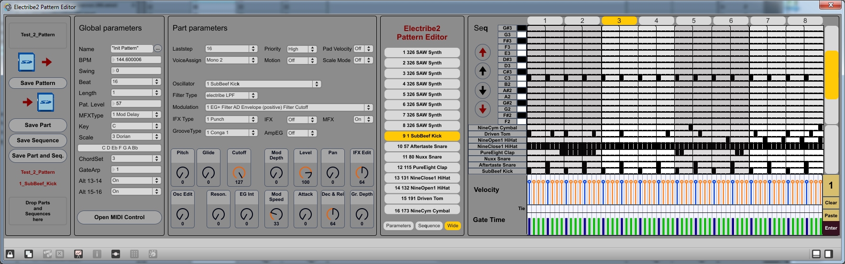Image resolution: width=845 pixels, height=264 pixels.
Task: Expand the Filter Type electribe LPF dropdown
Action: point(231,95)
